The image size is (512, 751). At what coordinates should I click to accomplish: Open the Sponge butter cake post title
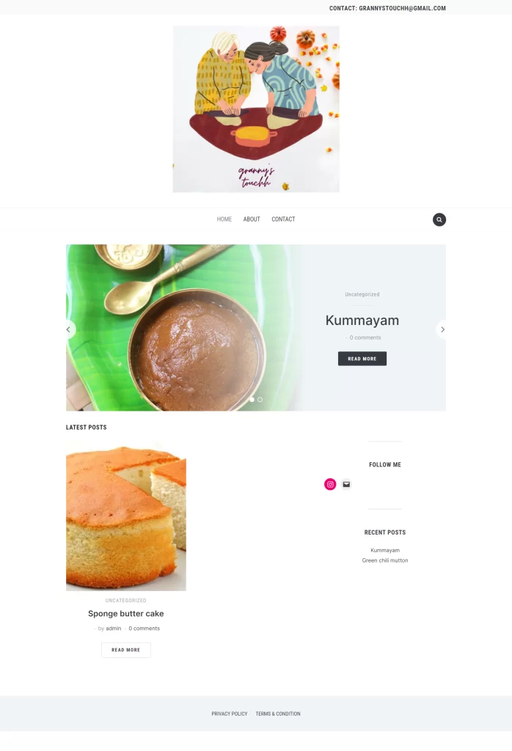pyautogui.click(x=126, y=614)
